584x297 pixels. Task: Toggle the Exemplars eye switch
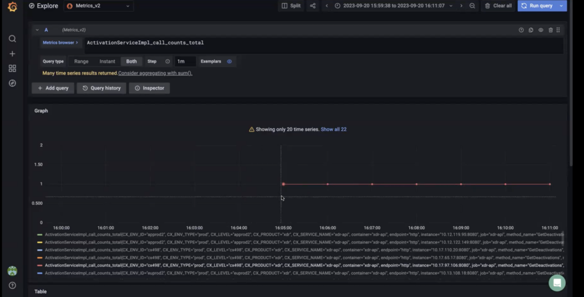pos(229,61)
